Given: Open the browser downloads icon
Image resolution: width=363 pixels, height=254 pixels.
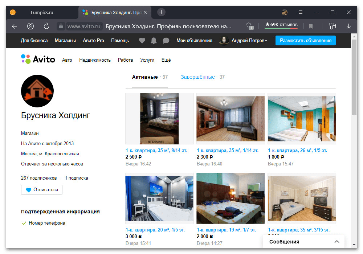Looking at the screenshot, I should 348,26.
